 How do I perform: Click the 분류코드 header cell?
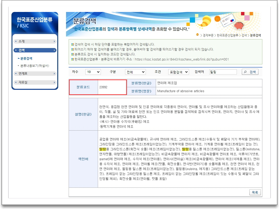(x=83, y=87)
